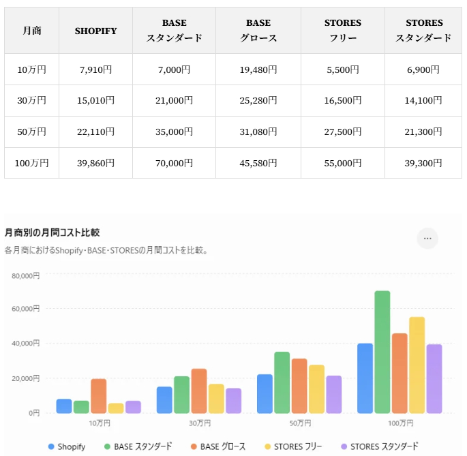Select the 6,900円 cell
467x456 pixels.
(423, 70)
